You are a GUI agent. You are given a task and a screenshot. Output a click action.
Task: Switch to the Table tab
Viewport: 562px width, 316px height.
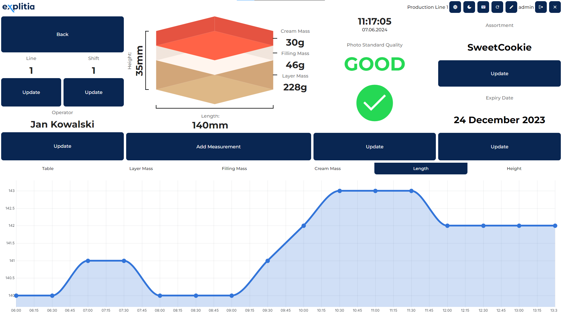(x=48, y=169)
